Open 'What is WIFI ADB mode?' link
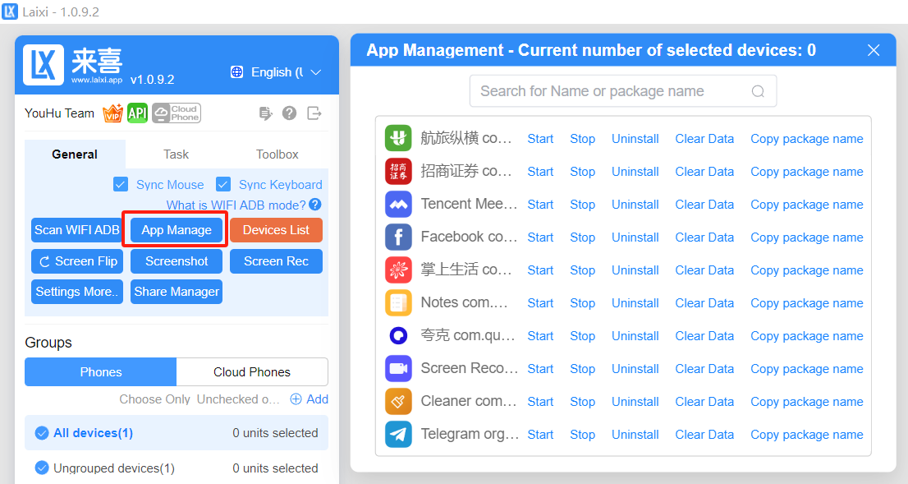This screenshot has width=908, height=484. tap(236, 205)
